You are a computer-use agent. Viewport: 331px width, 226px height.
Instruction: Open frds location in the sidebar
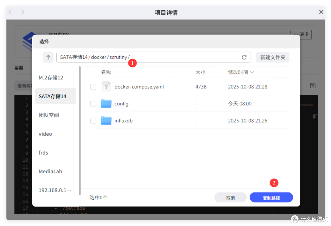point(55,153)
